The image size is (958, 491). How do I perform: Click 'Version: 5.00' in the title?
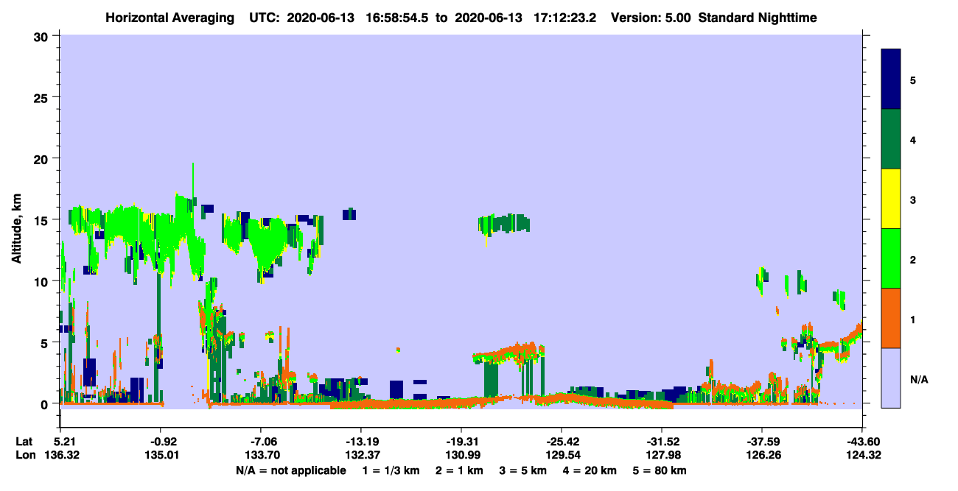651,18
